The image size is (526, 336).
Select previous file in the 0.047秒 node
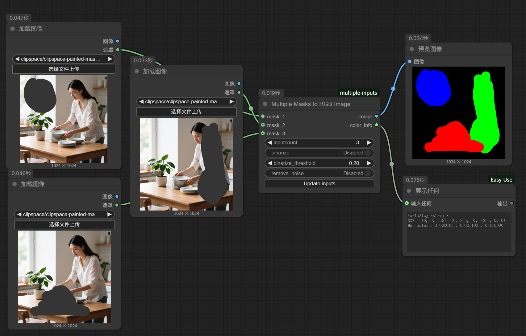[17, 59]
